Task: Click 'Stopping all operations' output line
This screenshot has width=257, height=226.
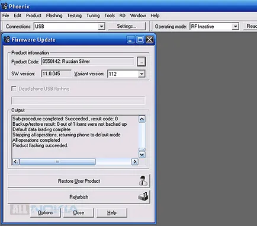Action: click(66, 135)
